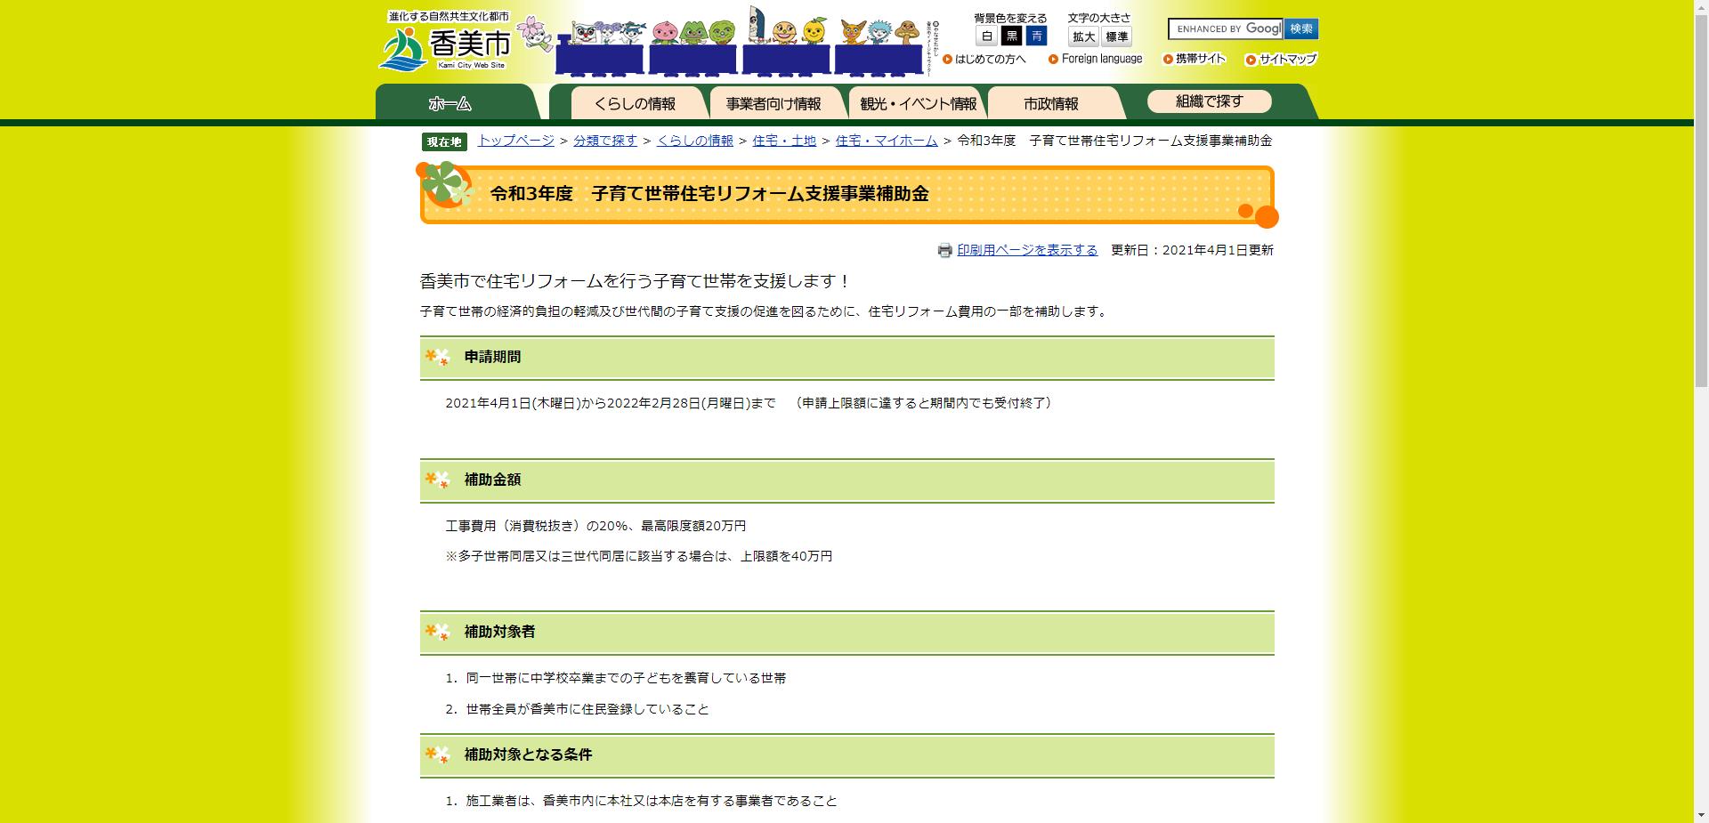
Task: Click the printer icon beside the print link
Action: coord(944,251)
